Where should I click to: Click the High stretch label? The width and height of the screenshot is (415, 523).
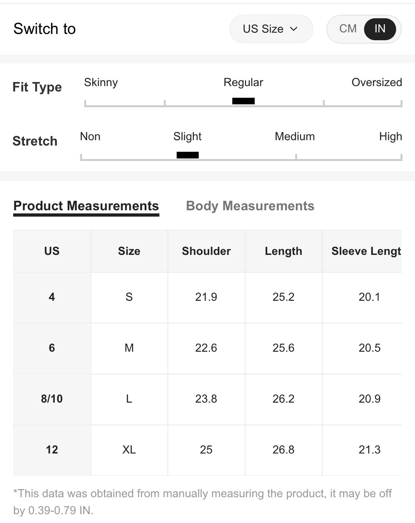click(x=390, y=136)
